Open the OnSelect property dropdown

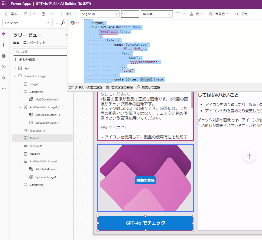(x=27, y=23)
